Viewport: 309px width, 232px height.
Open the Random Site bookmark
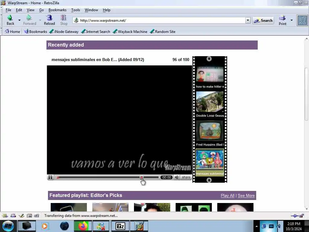(163, 31)
